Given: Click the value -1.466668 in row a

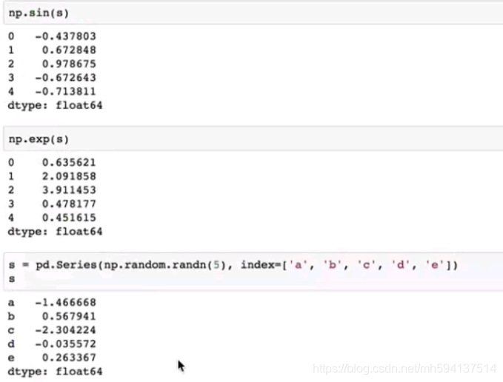Looking at the screenshot, I should point(65,303).
